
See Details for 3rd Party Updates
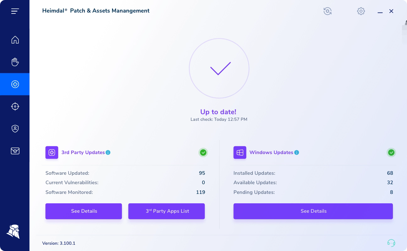(x=84, y=211)
